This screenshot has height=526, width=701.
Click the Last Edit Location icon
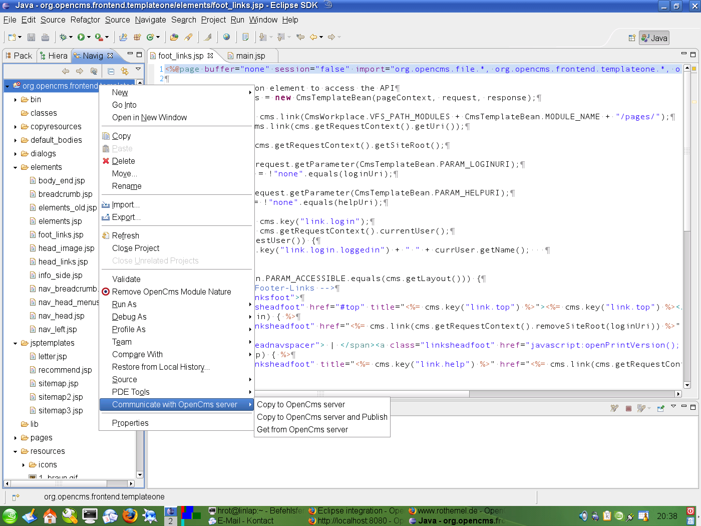click(300, 37)
